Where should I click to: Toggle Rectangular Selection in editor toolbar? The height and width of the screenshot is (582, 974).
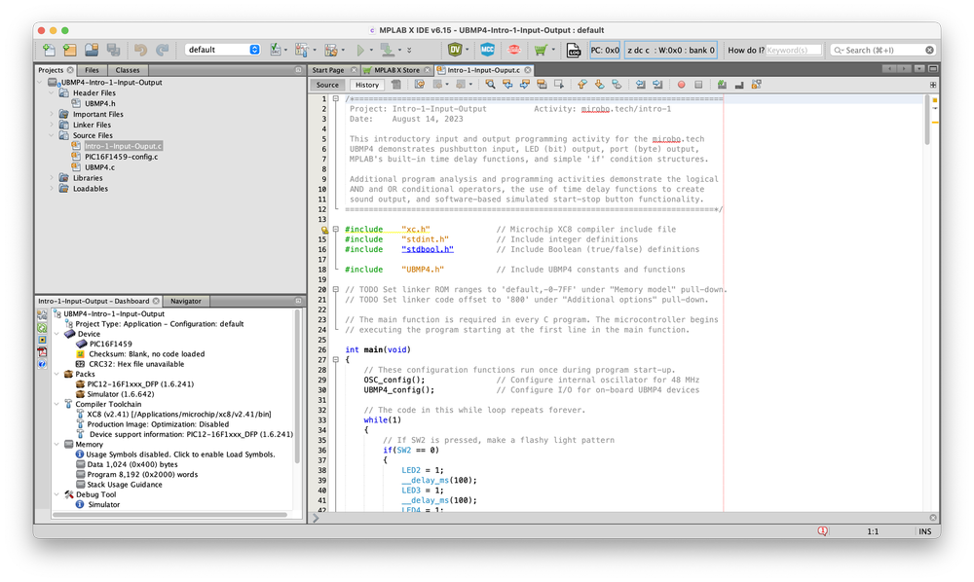[x=559, y=85]
